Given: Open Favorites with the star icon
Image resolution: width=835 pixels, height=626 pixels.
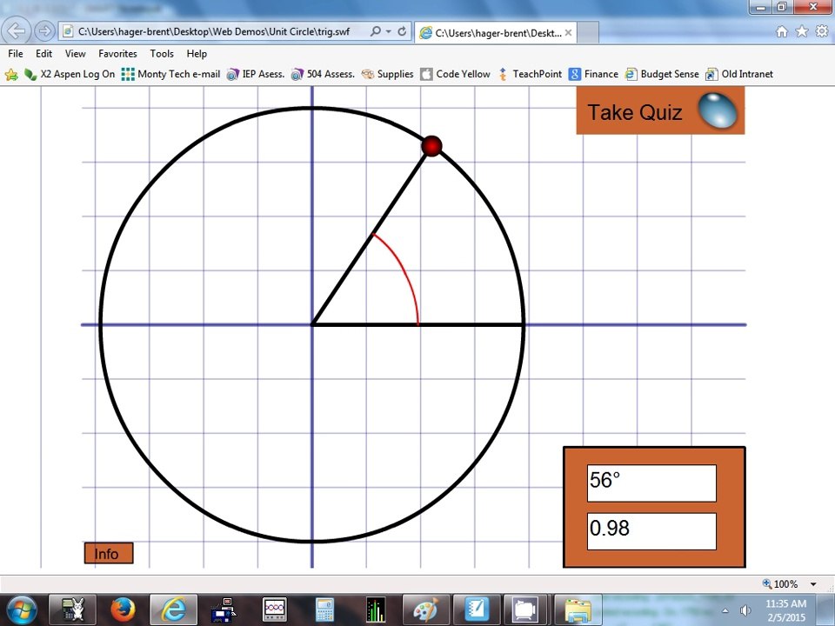Looking at the screenshot, I should pyautogui.click(x=801, y=31).
